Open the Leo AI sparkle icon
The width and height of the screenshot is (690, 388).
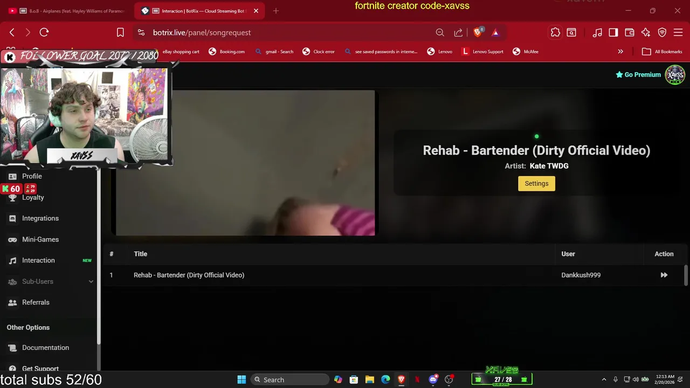(646, 32)
